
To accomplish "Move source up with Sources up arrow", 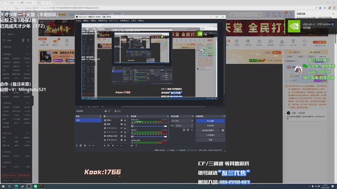I will [x=117, y=145].
